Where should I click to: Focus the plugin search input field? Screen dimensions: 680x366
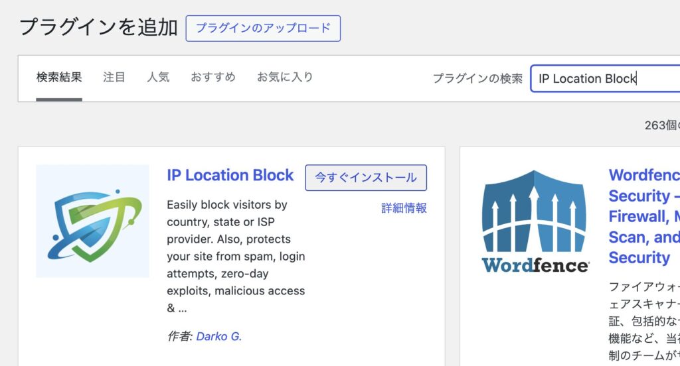point(601,78)
